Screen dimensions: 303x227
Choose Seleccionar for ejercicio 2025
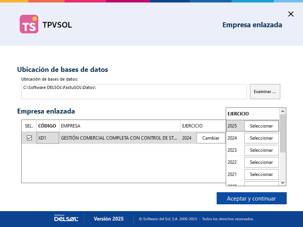[x=261, y=126]
